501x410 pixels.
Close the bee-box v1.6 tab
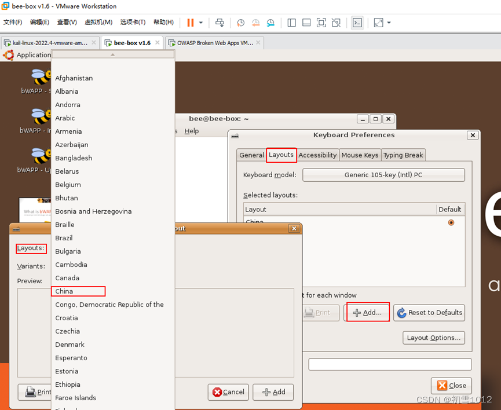click(158, 42)
